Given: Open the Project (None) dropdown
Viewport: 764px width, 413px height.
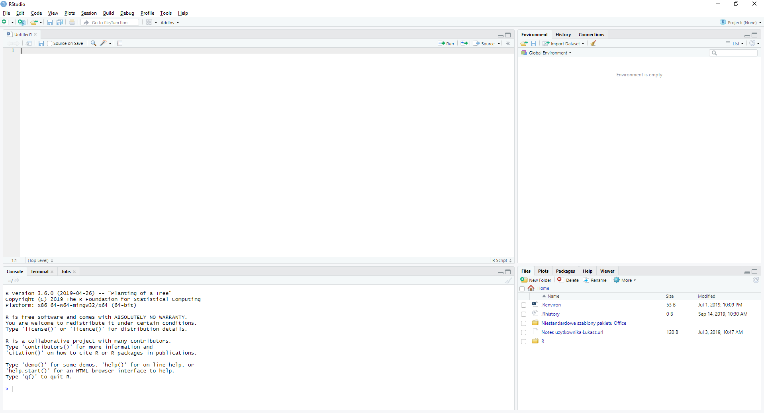Looking at the screenshot, I should tap(740, 23).
